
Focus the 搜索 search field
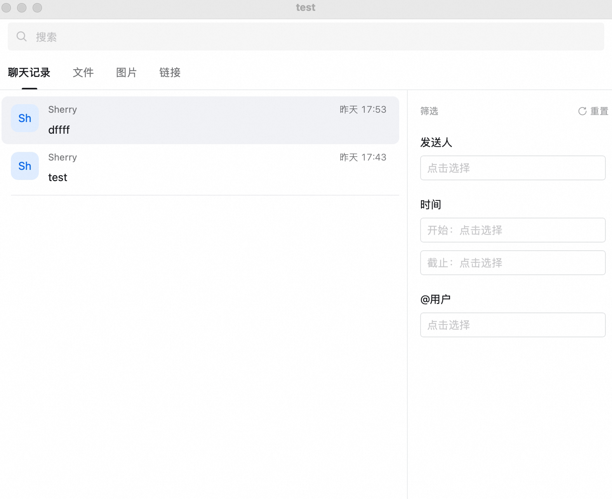pyautogui.click(x=306, y=37)
